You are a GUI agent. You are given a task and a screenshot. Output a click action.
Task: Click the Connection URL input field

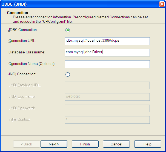[x=107, y=41]
